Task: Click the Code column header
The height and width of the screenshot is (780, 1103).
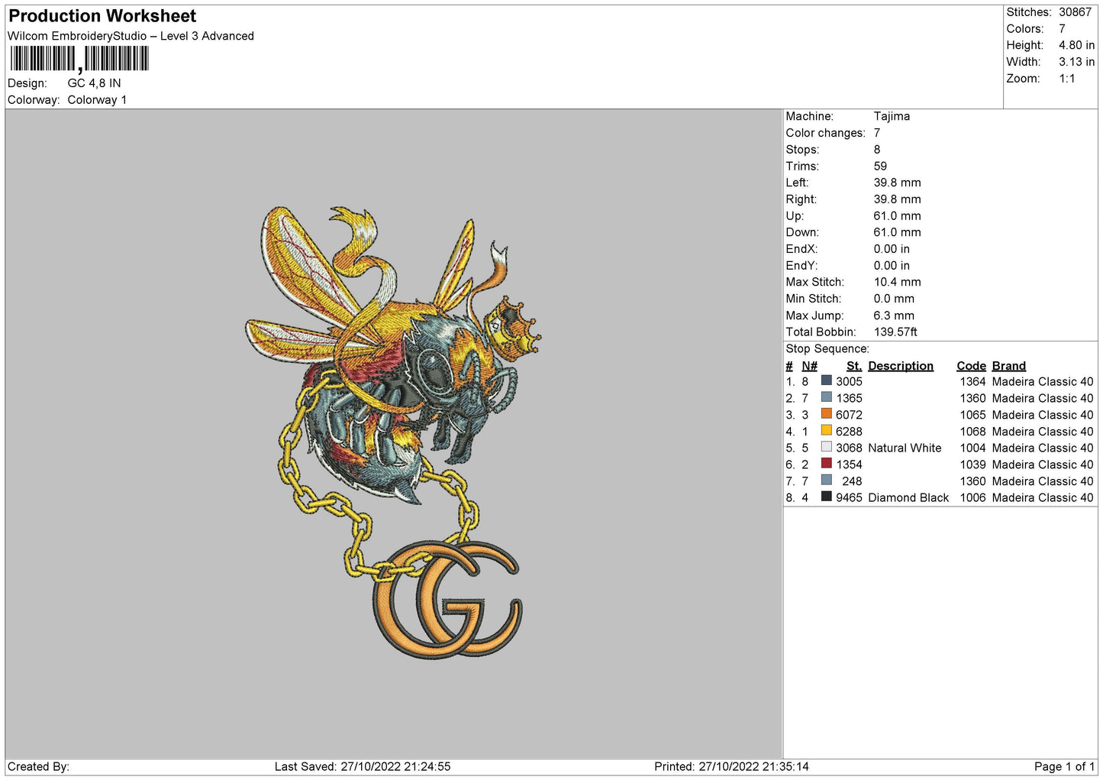Action: [971, 366]
